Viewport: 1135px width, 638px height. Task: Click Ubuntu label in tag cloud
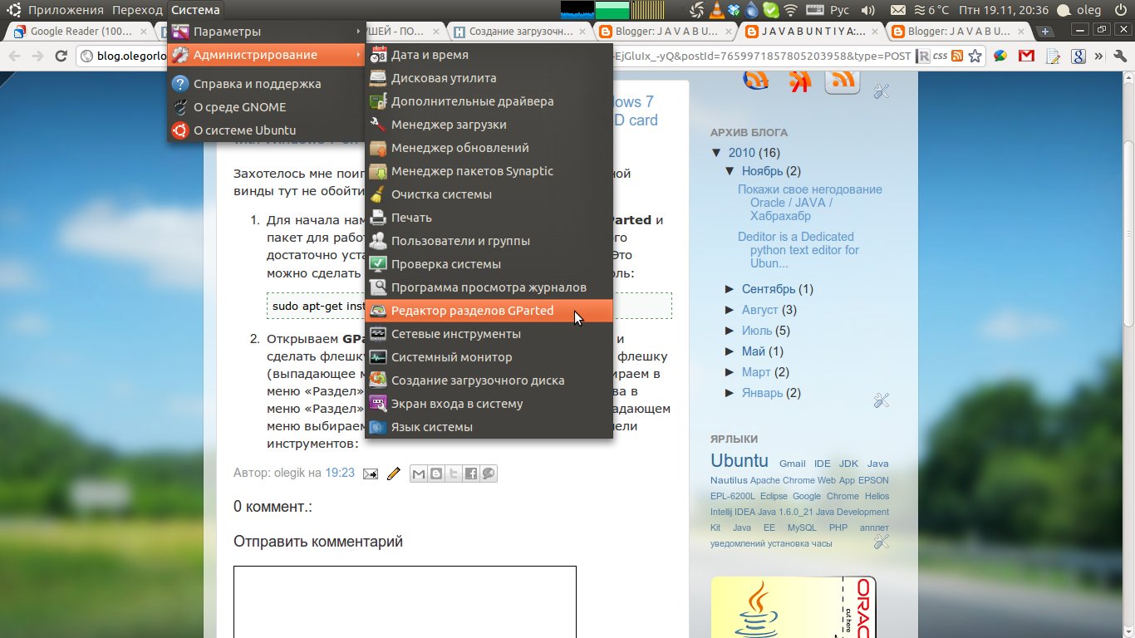tap(739, 460)
